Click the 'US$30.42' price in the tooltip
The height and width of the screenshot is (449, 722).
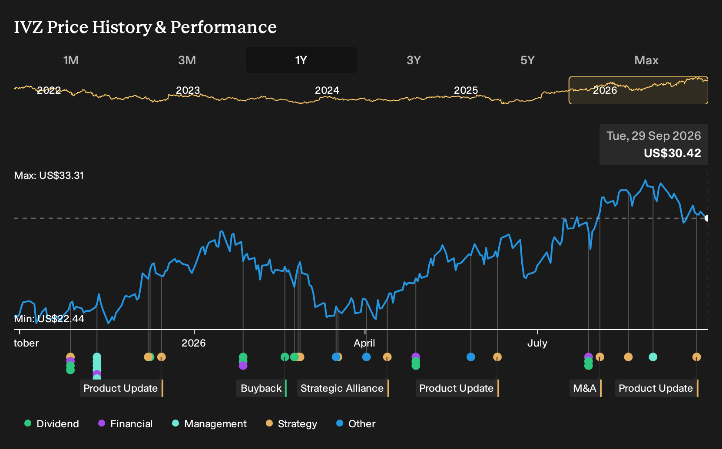[672, 153]
